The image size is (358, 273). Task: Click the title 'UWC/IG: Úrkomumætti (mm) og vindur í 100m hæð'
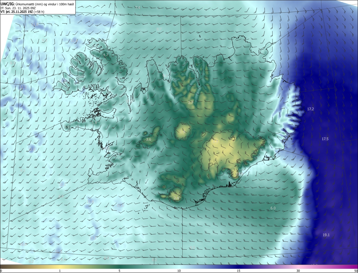pos(37,4)
